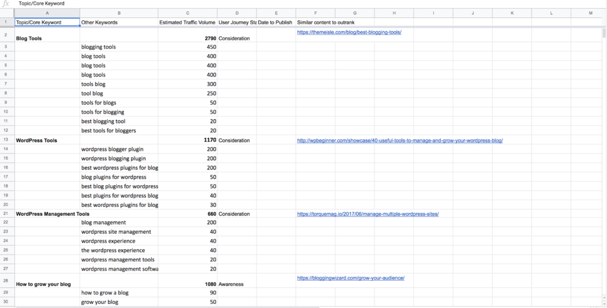Screen dimensions: 607x308
Task: Open the wpbeginner showcase link
Action: point(400,141)
